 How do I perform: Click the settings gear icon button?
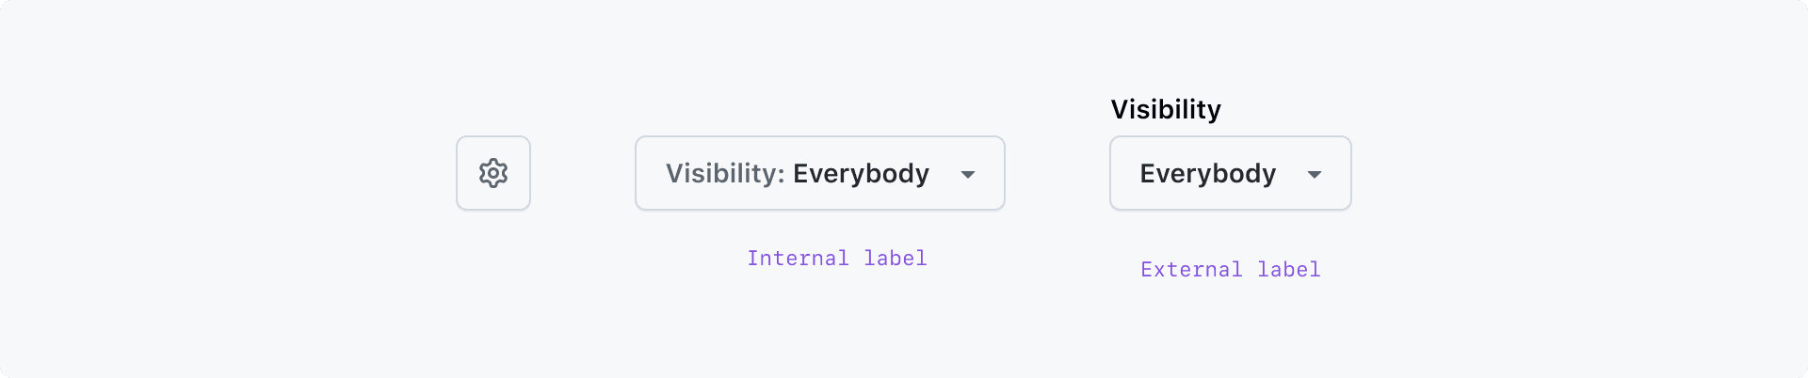(x=493, y=173)
